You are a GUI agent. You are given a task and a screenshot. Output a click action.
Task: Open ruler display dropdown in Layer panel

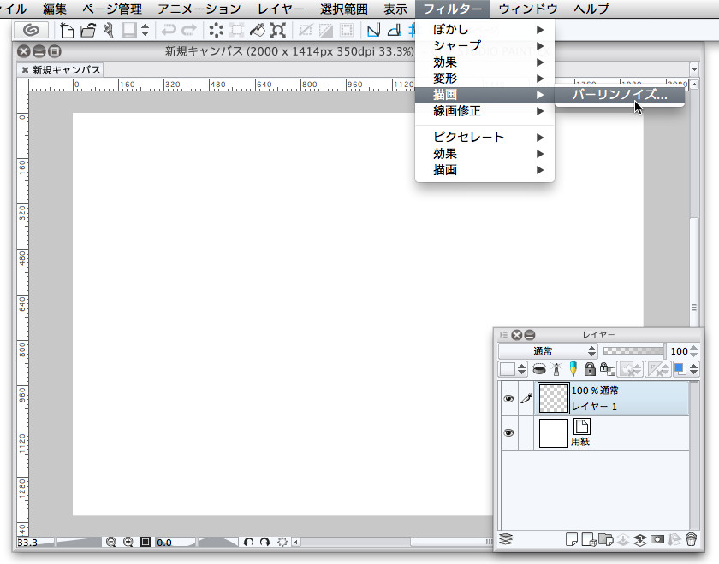pos(658,369)
